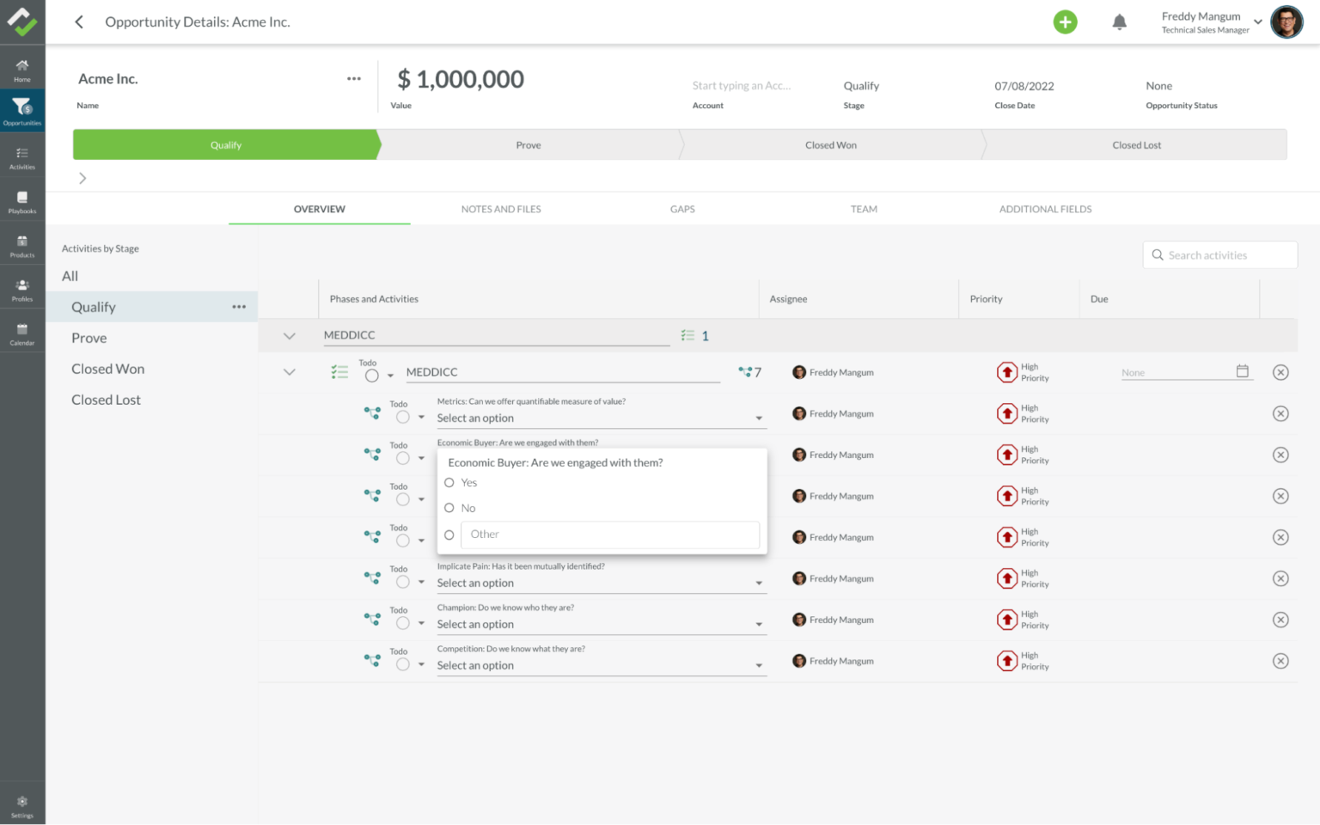Viewport: 1320px width, 825px height.
Task: Open Playbooks in the left sidebar
Action: (22, 202)
